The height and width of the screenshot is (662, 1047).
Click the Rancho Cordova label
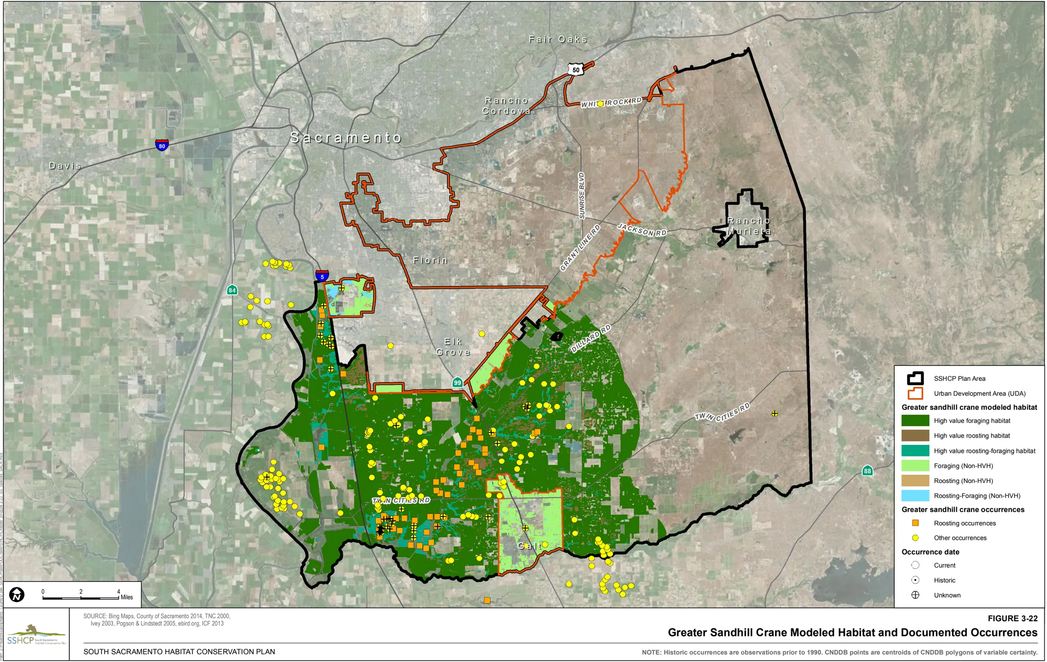507,106
